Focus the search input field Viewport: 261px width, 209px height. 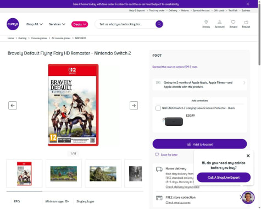(126, 24)
